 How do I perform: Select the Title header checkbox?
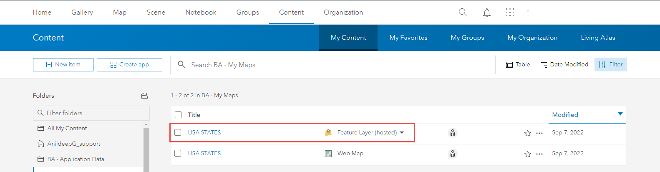[178, 115]
